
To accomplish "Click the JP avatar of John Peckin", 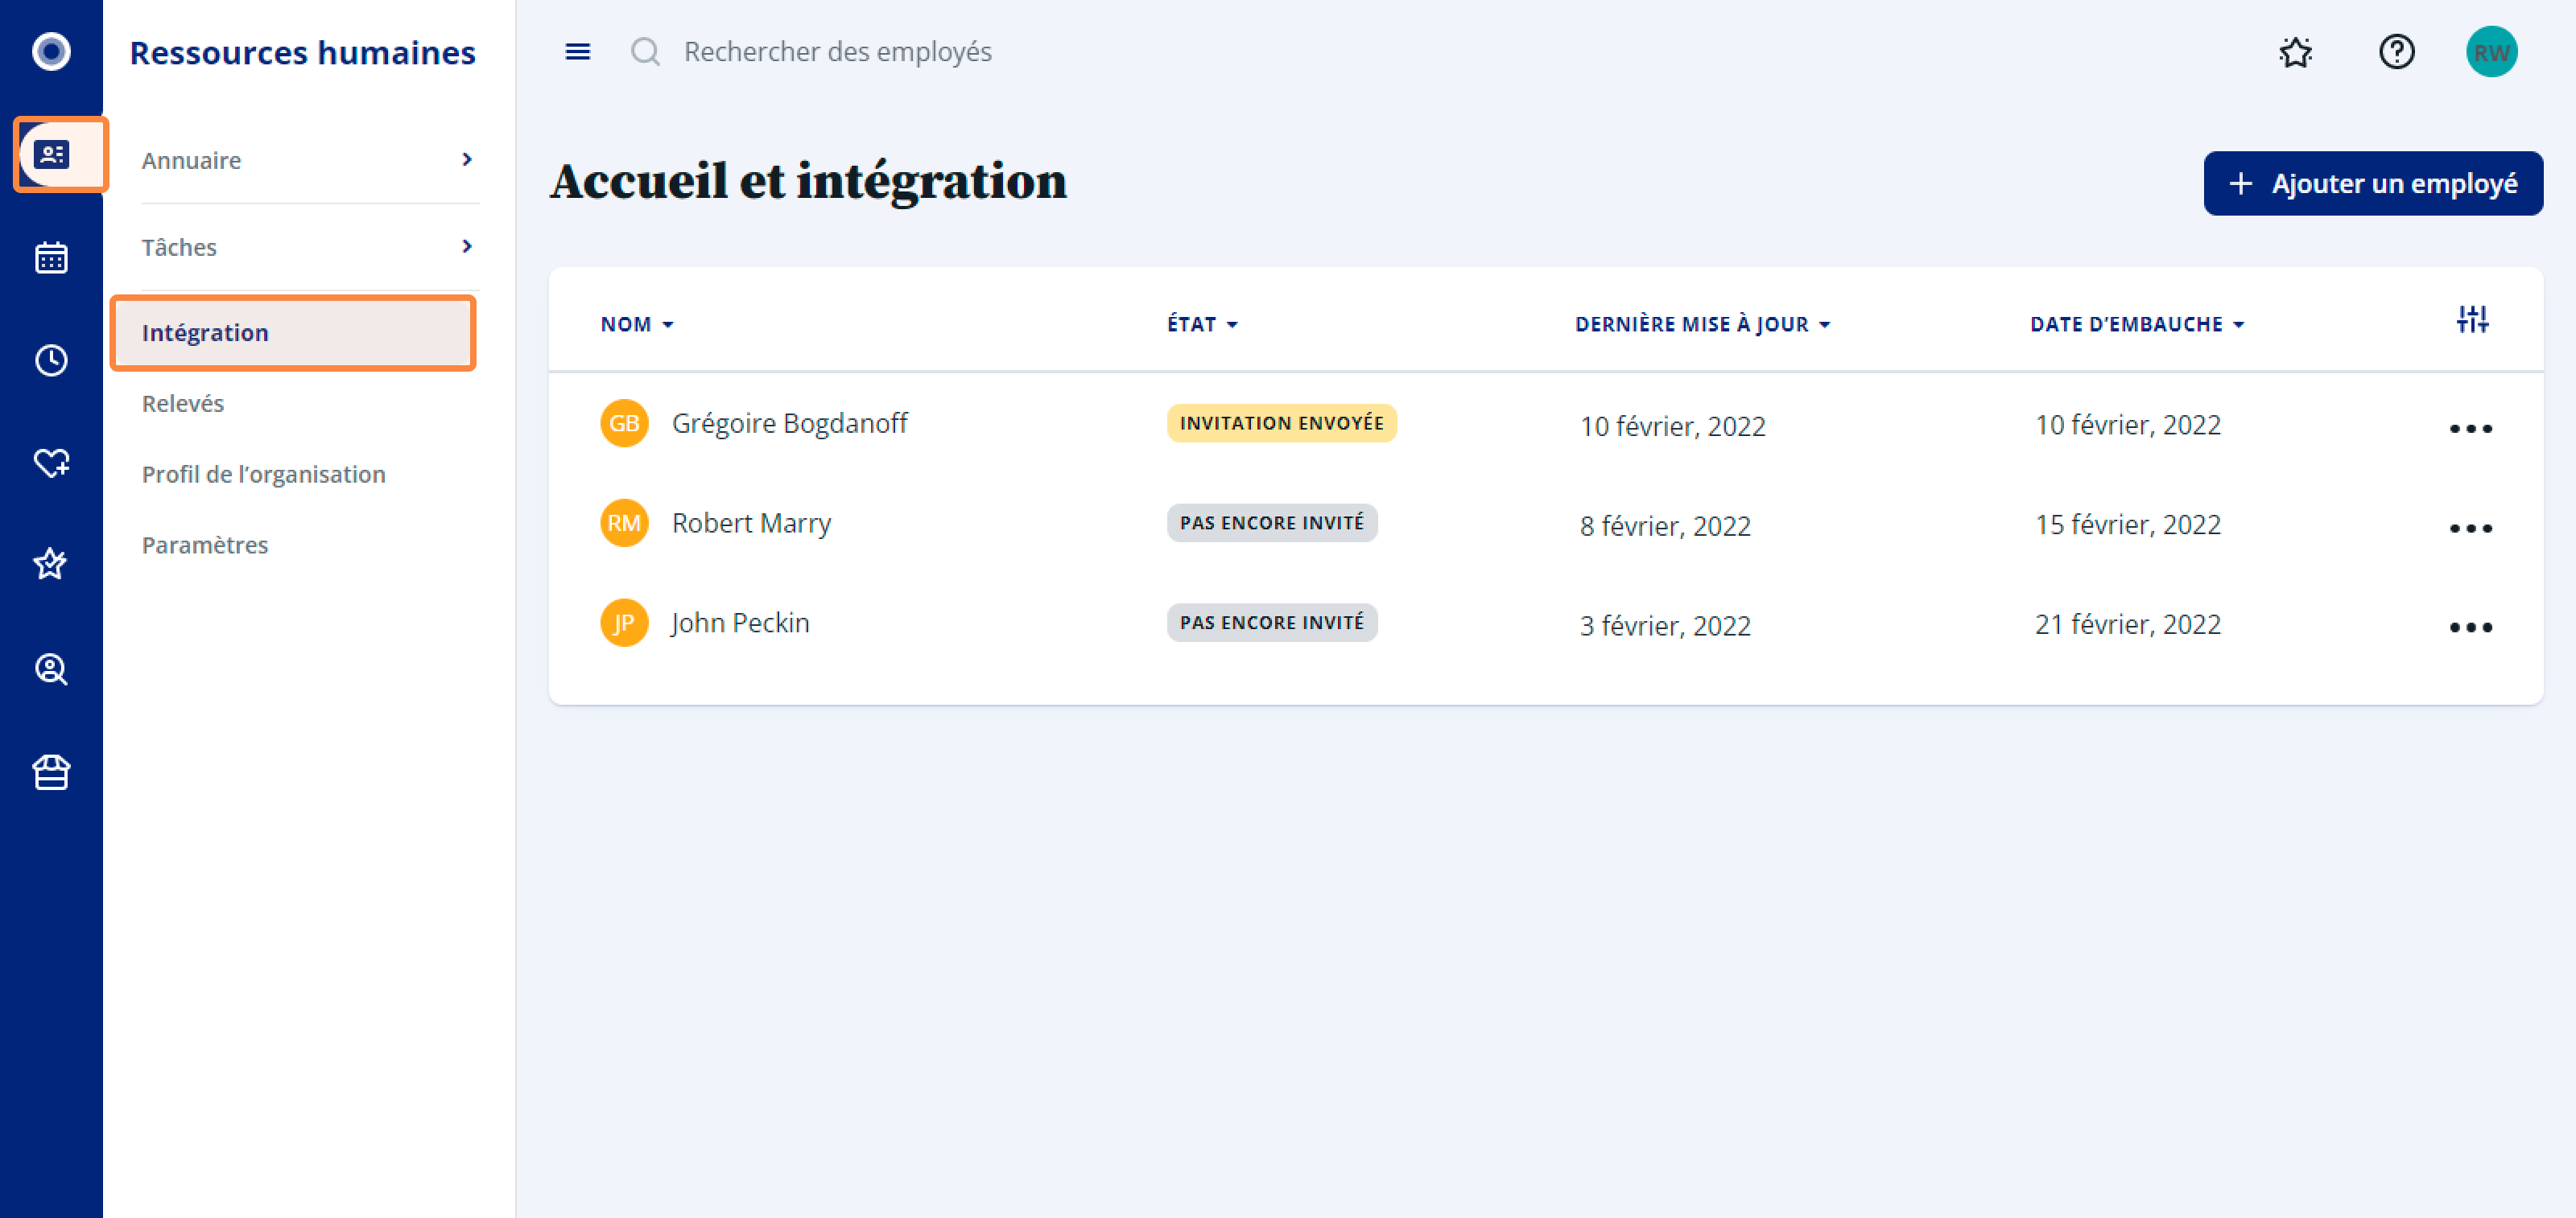I will 624,623.
